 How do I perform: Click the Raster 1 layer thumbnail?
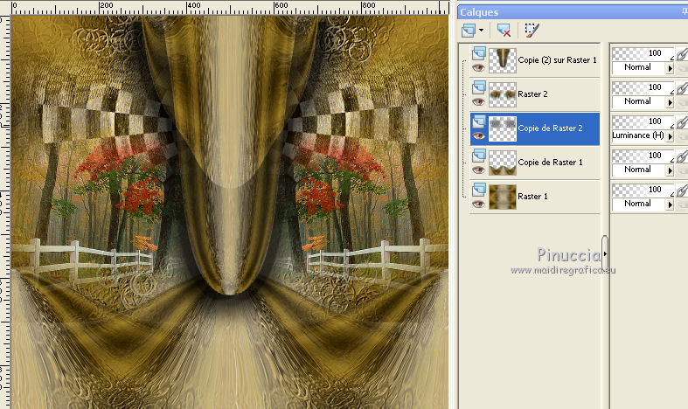tap(503, 197)
